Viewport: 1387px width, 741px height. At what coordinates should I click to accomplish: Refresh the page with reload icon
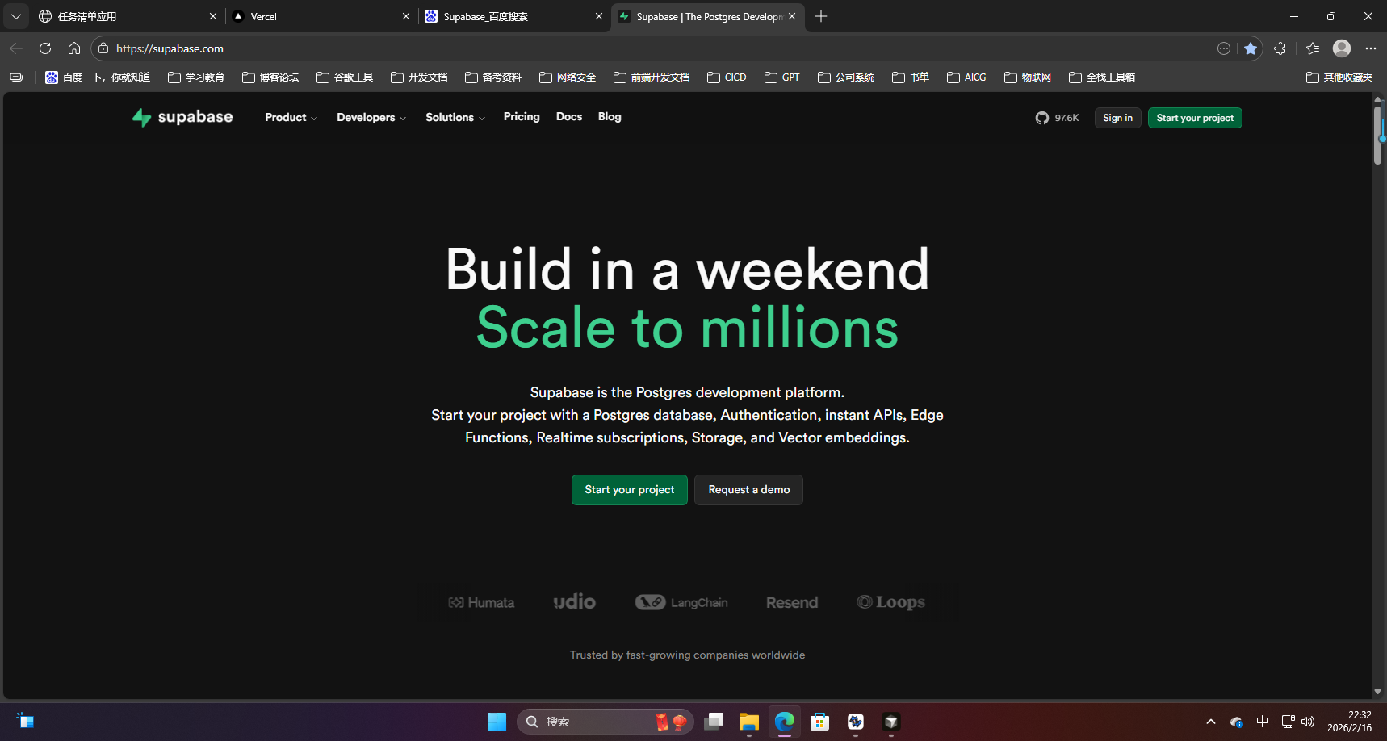[x=45, y=48]
